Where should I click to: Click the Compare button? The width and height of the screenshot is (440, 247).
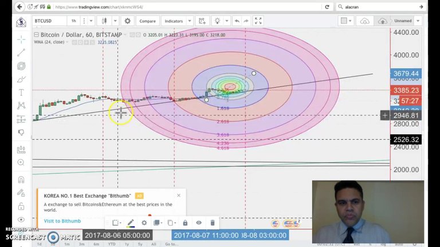tap(147, 21)
